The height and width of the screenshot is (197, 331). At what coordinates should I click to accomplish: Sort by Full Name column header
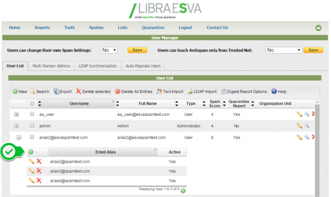147,103
